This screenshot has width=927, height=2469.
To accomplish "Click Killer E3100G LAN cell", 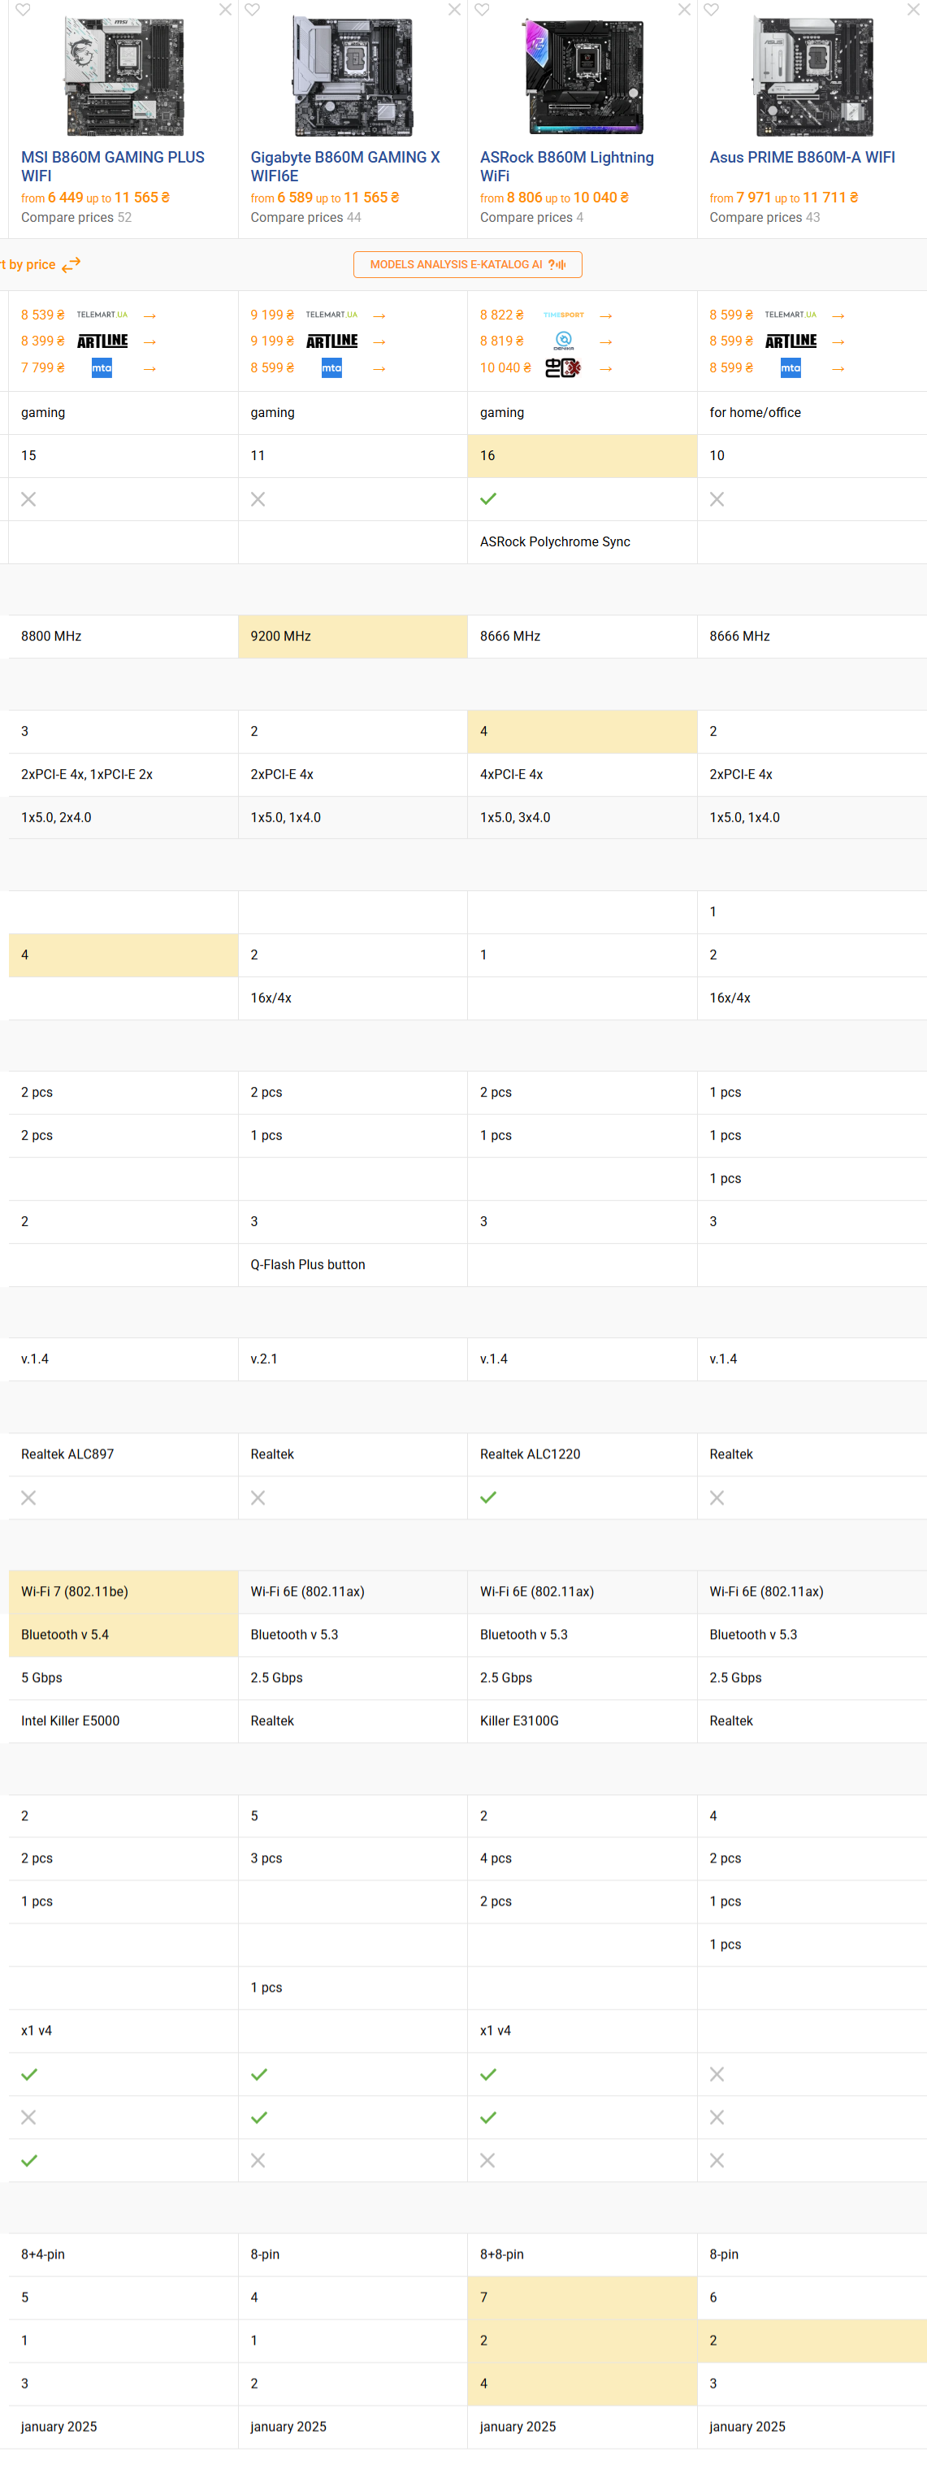I will [x=583, y=1721].
